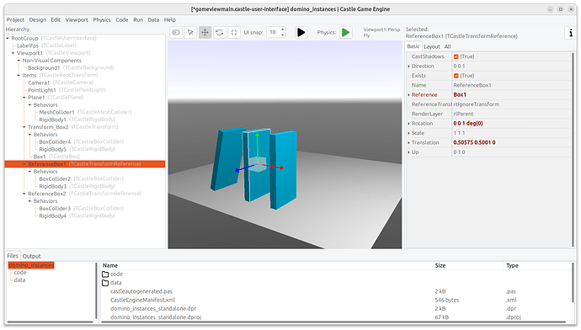This screenshot has width=581, height=330.
Task: Activate the Translate move tool
Action: tap(205, 33)
